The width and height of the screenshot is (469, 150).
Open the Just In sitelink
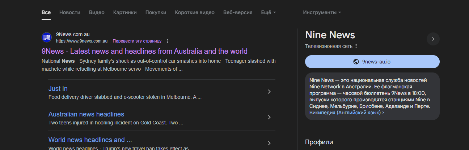pos(58,89)
